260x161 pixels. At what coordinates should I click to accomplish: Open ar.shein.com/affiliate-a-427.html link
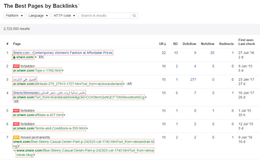pos(38,115)
